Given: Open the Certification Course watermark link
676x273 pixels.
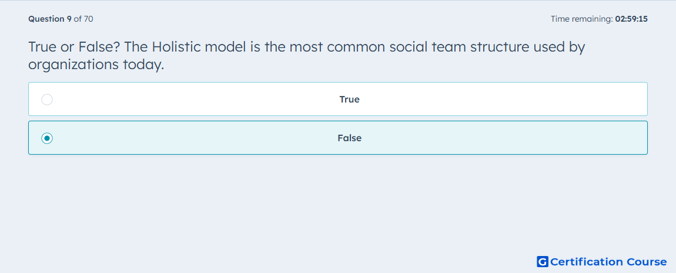Looking at the screenshot, I should coord(602,261).
